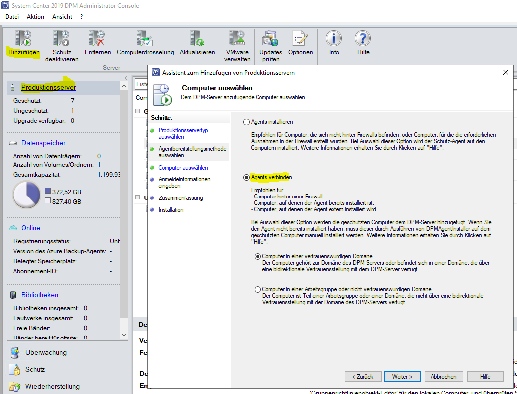Screen dimensions: 517x394
Task: Open the Überwachung workspace
Action: [x=46, y=353]
